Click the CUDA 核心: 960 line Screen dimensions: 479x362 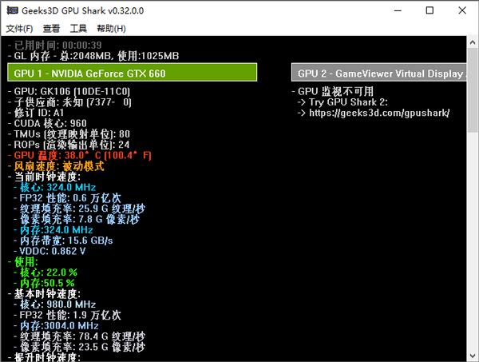coord(47,124)
